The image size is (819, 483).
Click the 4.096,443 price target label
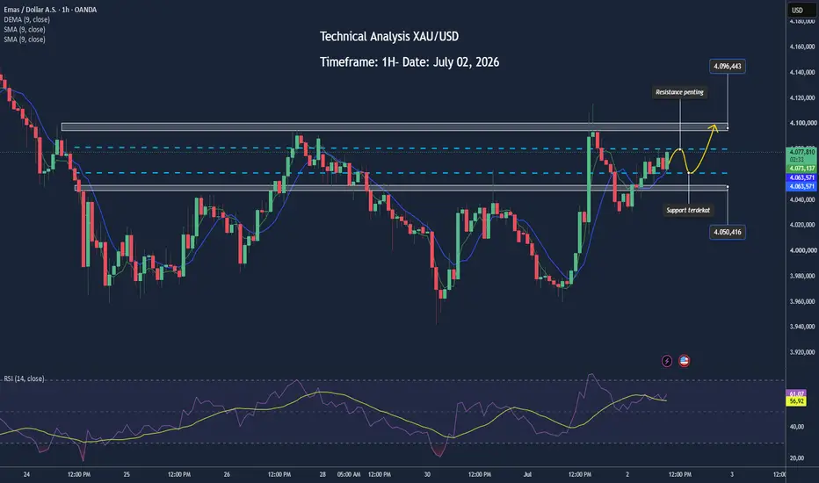(727, 67)
